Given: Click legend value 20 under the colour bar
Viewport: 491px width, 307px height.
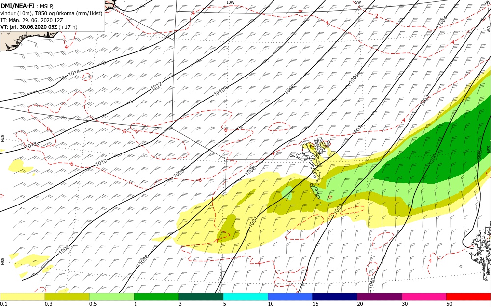Looking at the screenshot, I should pyautogui.click(x=360, y=304).
